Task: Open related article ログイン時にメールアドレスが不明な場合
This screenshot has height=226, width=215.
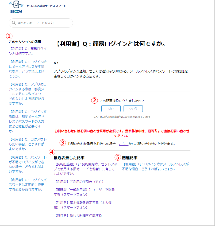Action: pyautogui.click(x=155, y=166)
